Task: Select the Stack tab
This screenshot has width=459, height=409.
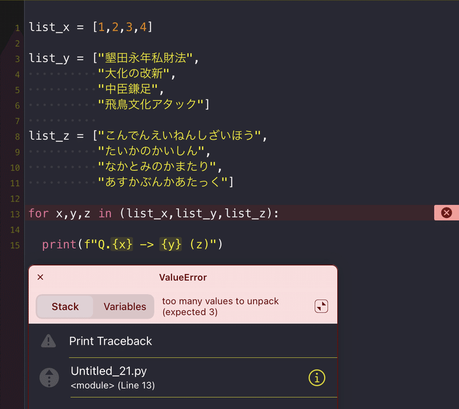Action: (65, 307)
